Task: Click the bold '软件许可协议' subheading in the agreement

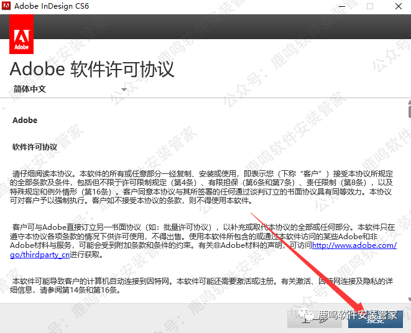Action: [35, 147]
